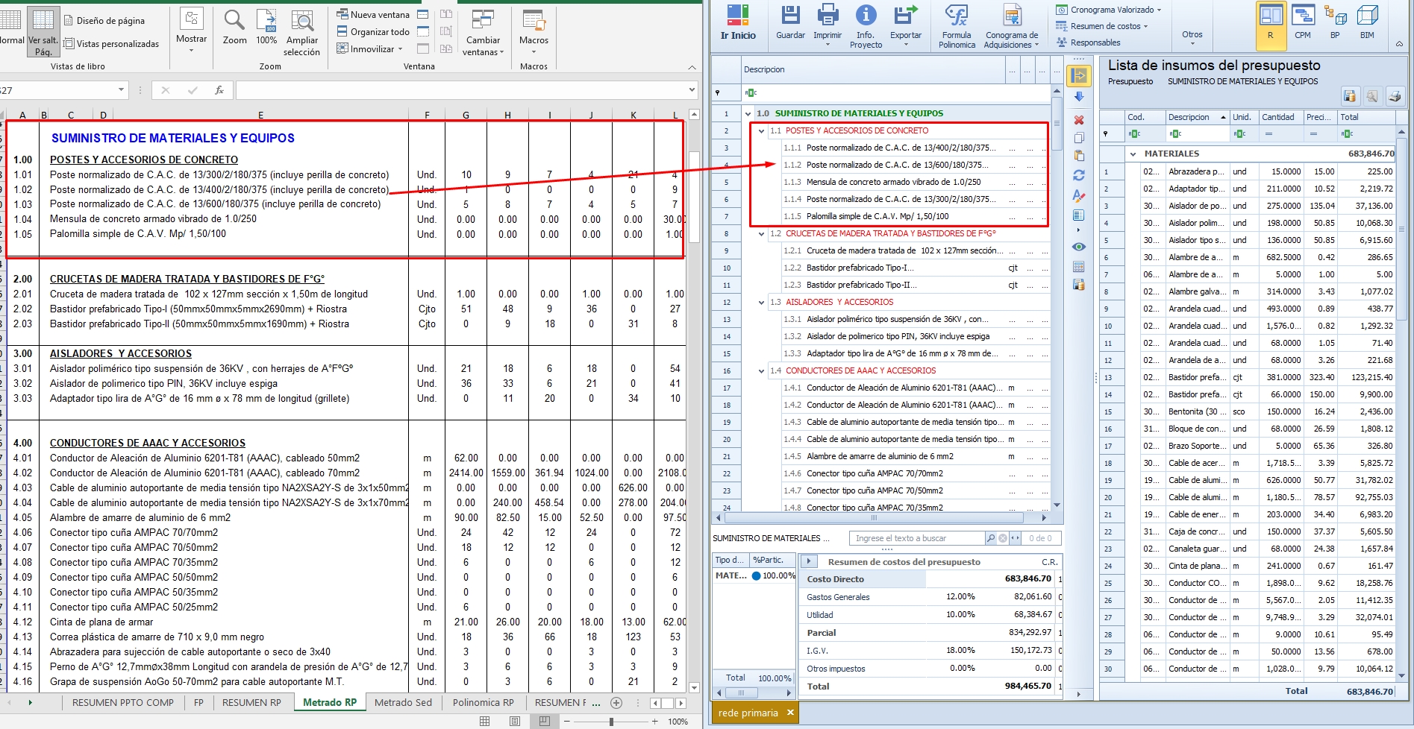Collapse 1.1 Postes y Accesorios de Concreto
The width and height of the screenshot is (1414, 729).
[761, 131]
